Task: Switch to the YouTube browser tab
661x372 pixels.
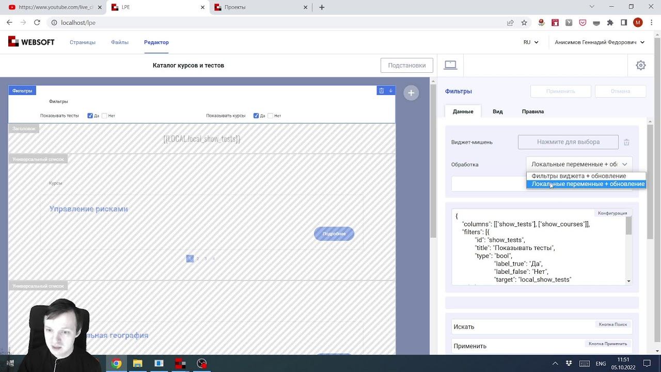Action: click(x=54, y=7)
